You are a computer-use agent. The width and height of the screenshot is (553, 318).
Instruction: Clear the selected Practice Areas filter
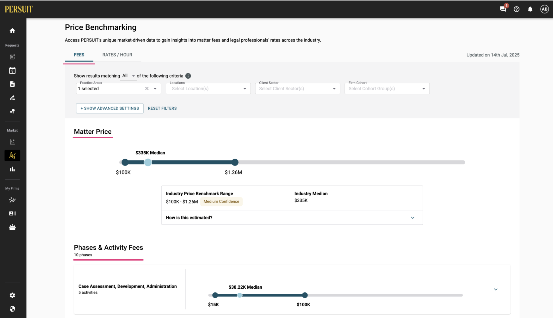point(147,88)
